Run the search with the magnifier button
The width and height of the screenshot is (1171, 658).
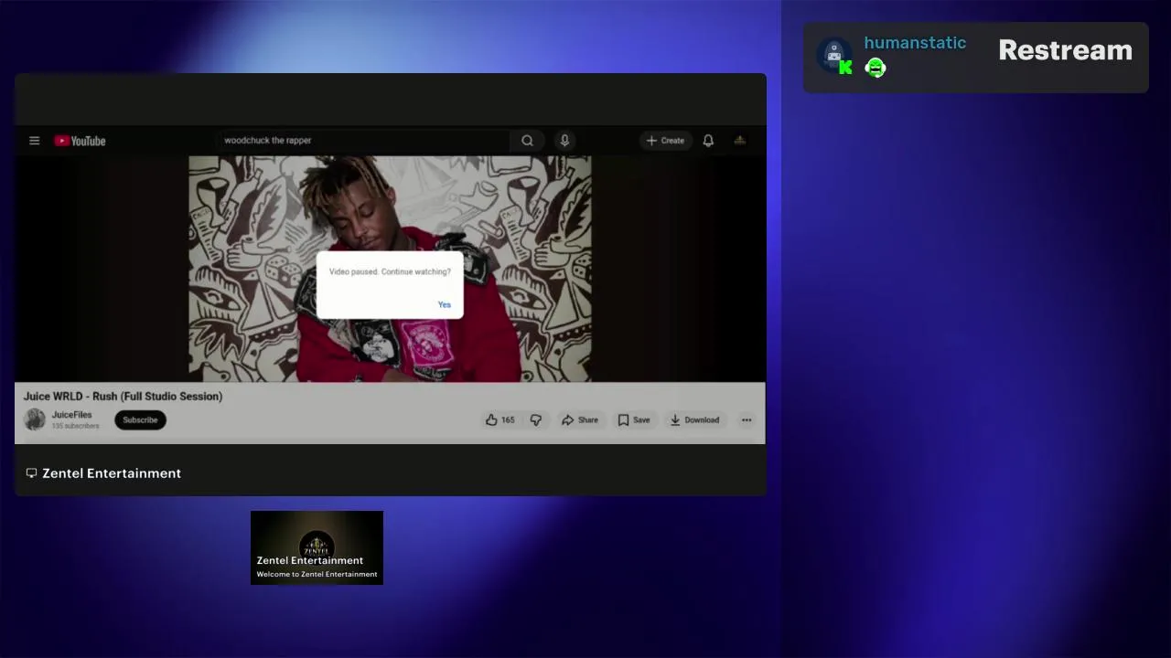(527, 140)
